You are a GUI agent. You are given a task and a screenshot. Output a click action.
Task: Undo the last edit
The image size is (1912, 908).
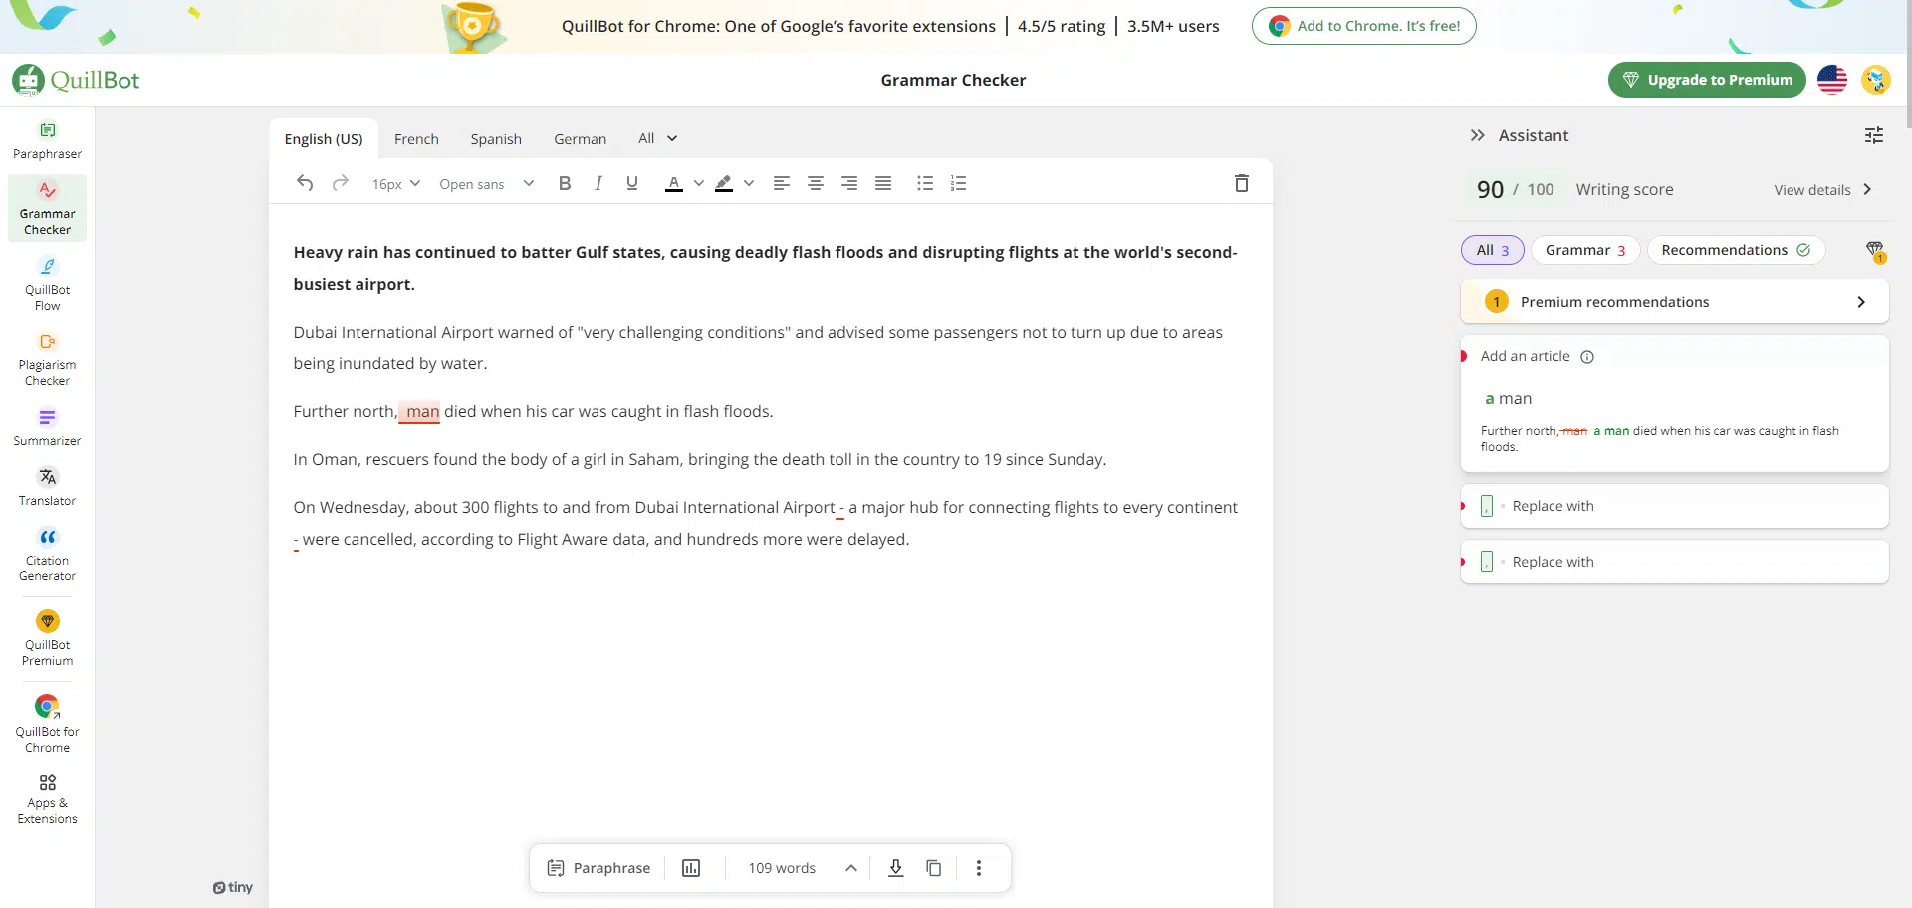pyautogui.click(x=305, y=183)
